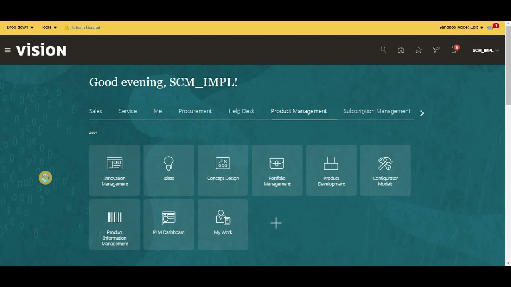This screenshot has height=287, width=511.
Task: Open Favorites star icon
Action: (x=418, y=50)
